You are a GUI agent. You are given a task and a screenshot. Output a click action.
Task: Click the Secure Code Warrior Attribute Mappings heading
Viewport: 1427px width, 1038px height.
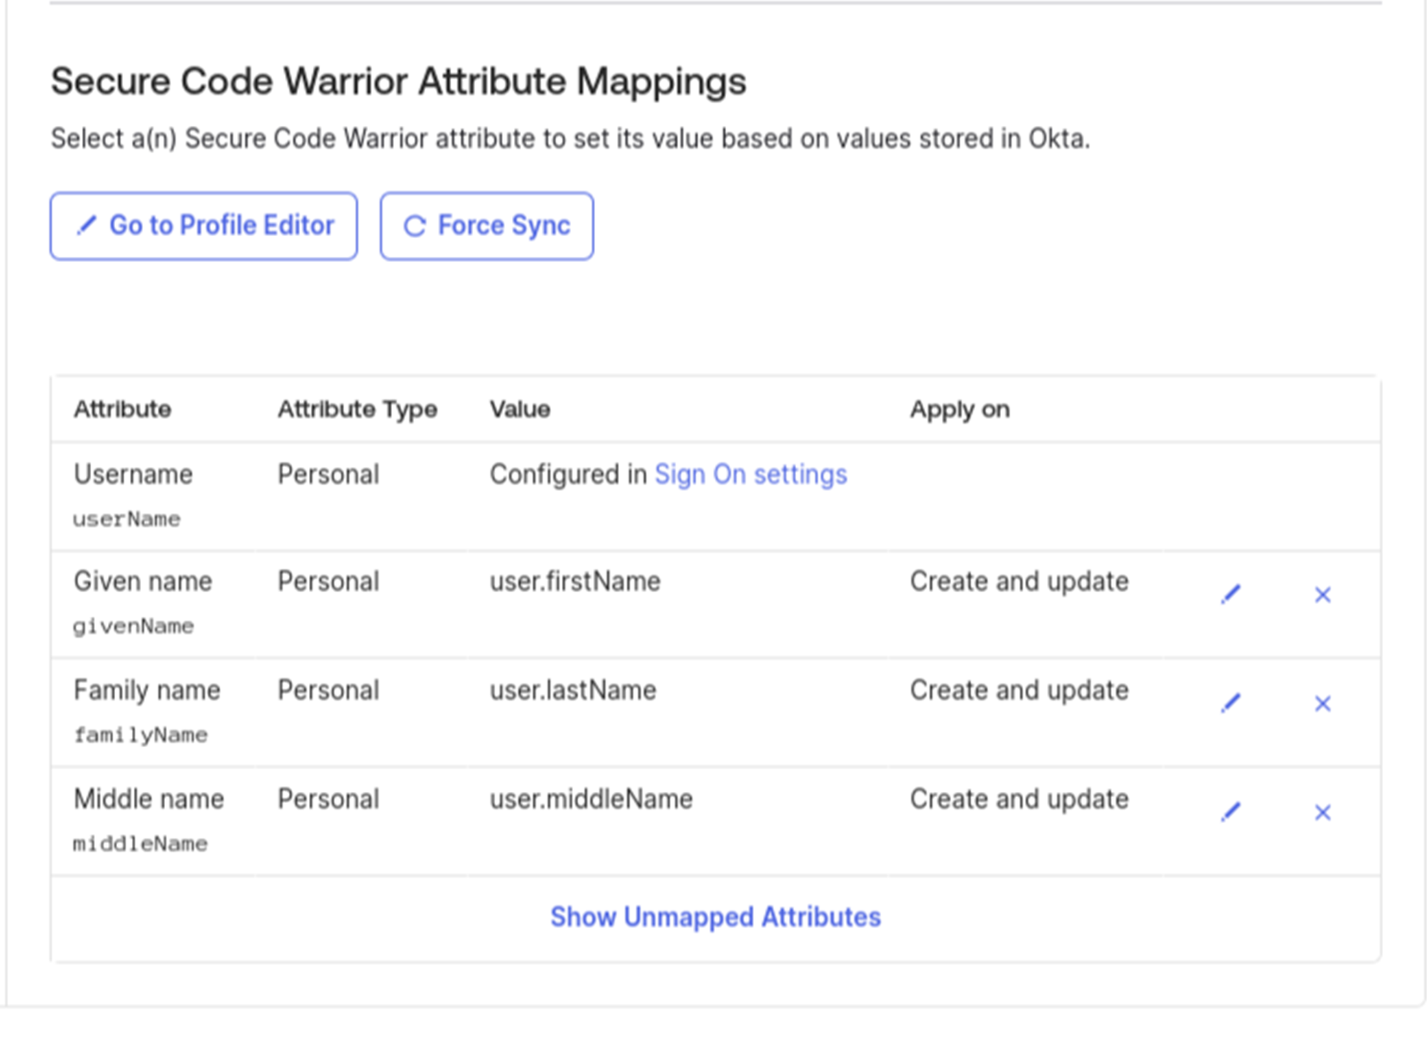[x=399, y=82]
